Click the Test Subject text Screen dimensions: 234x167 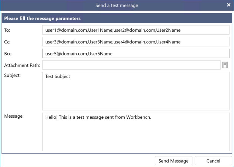coord(58,76)
